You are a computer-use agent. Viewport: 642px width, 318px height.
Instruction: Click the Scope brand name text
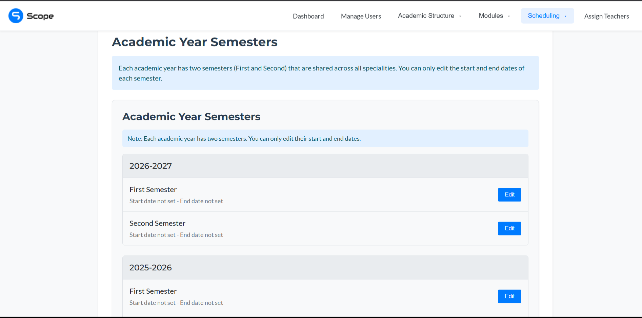point(40,16)
